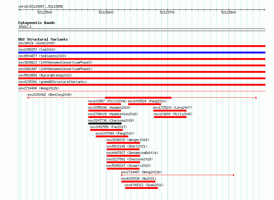Click the red bar under nsv6029334 (Wu2021)
The height and width of the screenshot is (200, 274).
[x=138, y=182]
